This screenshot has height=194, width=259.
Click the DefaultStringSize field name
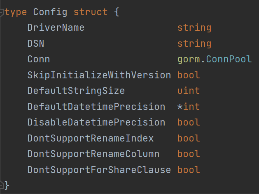coord(76,91)
